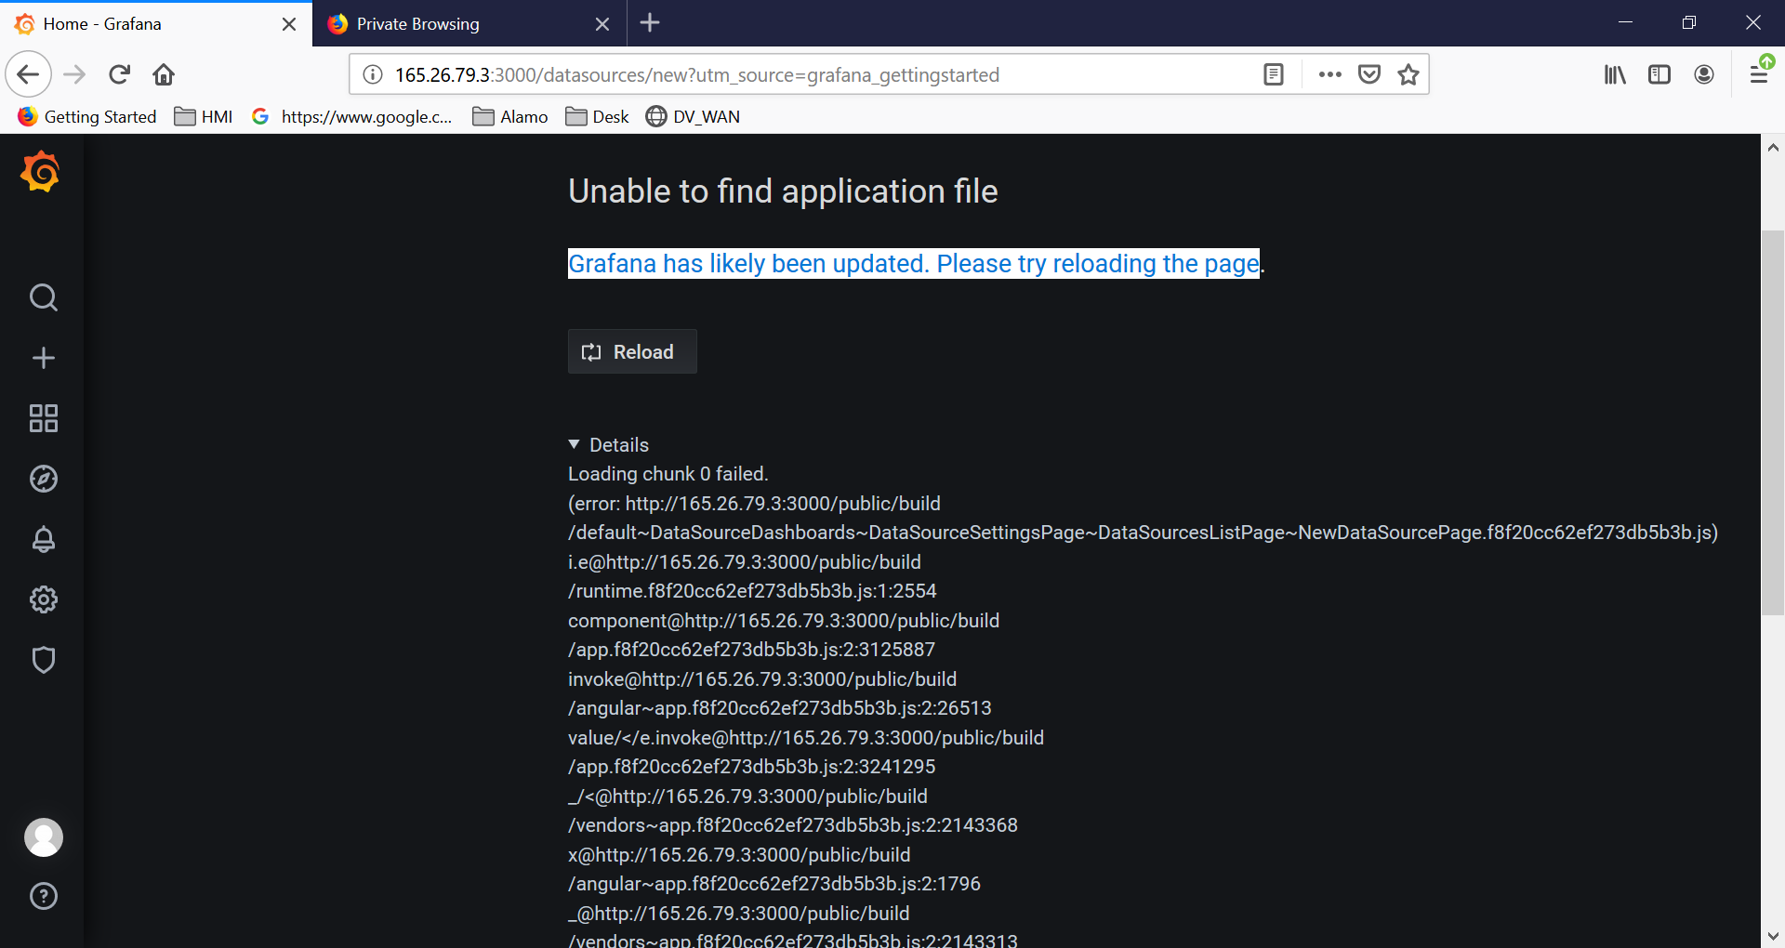
Task: Open the Help question mark icon
Action: click(x=43, y=896)
